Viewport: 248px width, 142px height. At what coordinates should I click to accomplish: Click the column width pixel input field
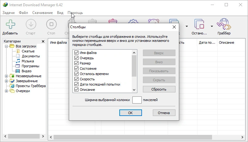[x=137, y=100]
